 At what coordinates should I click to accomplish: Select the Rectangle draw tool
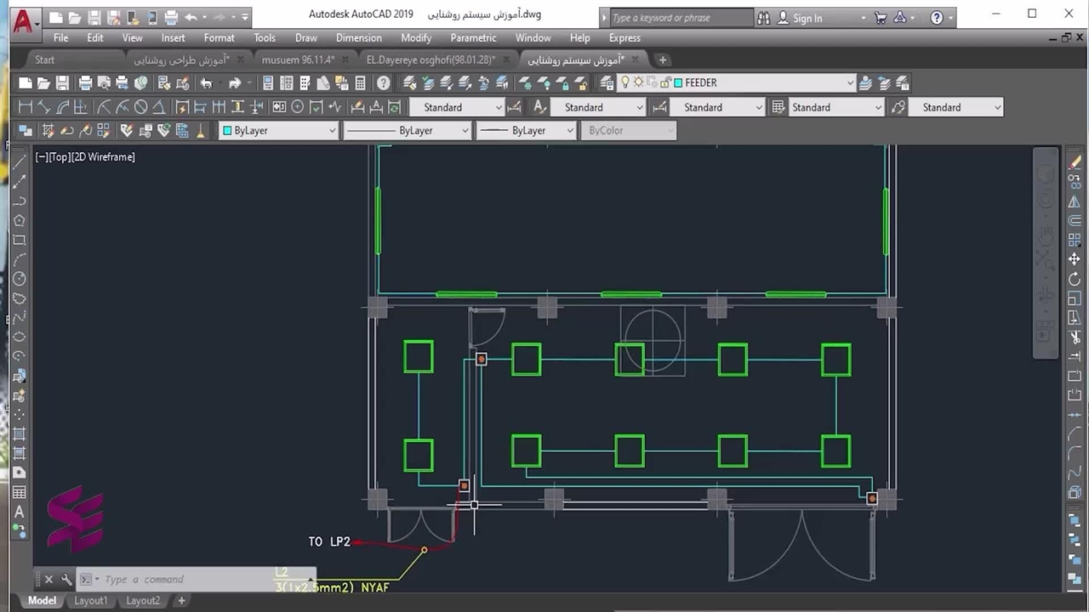pyautogui.click(x=19, y=241)
